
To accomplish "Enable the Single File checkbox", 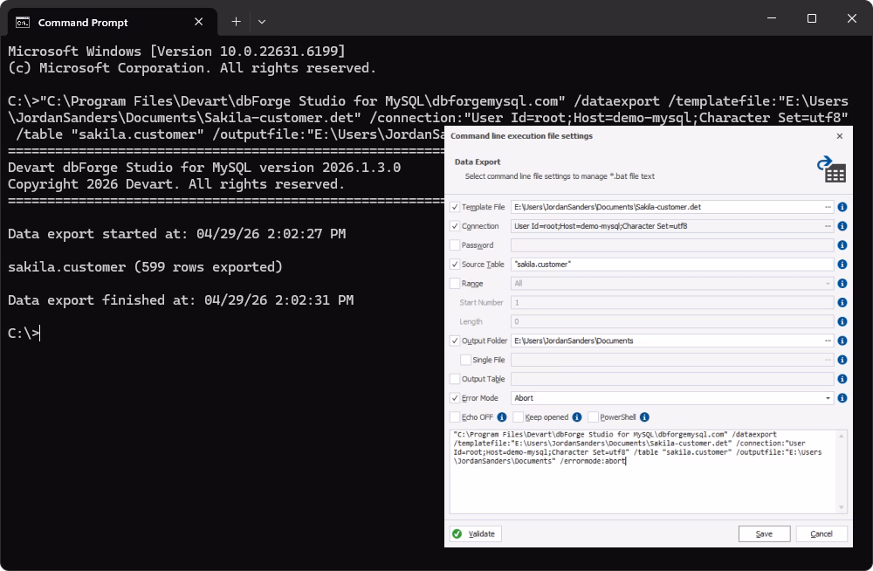I will (x=465, y=360).
